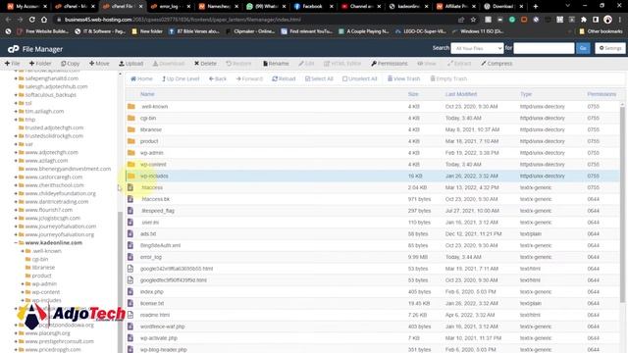Screen dimensions: 628x353
Task: Open the Upload tool
Action: pos(131,63)
